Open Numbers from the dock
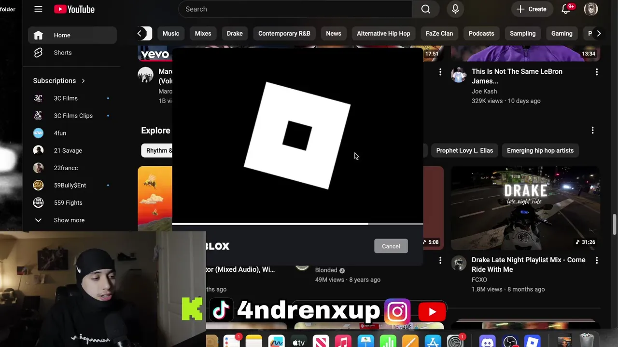 (x=388, y=342)
